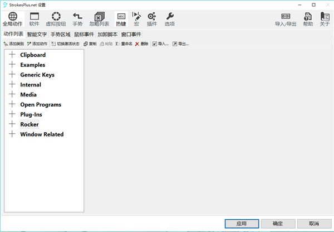
Task: Expand the Generic Keys category
Action: [x=12, y=75]
